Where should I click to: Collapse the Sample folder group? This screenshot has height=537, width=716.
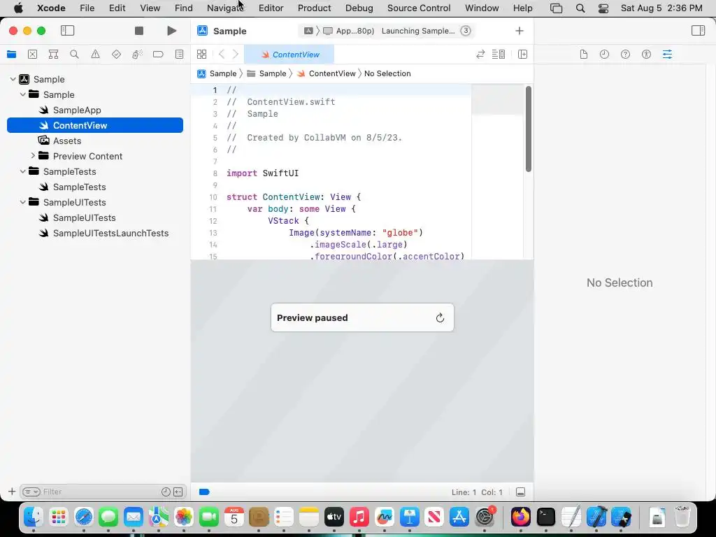23,94
